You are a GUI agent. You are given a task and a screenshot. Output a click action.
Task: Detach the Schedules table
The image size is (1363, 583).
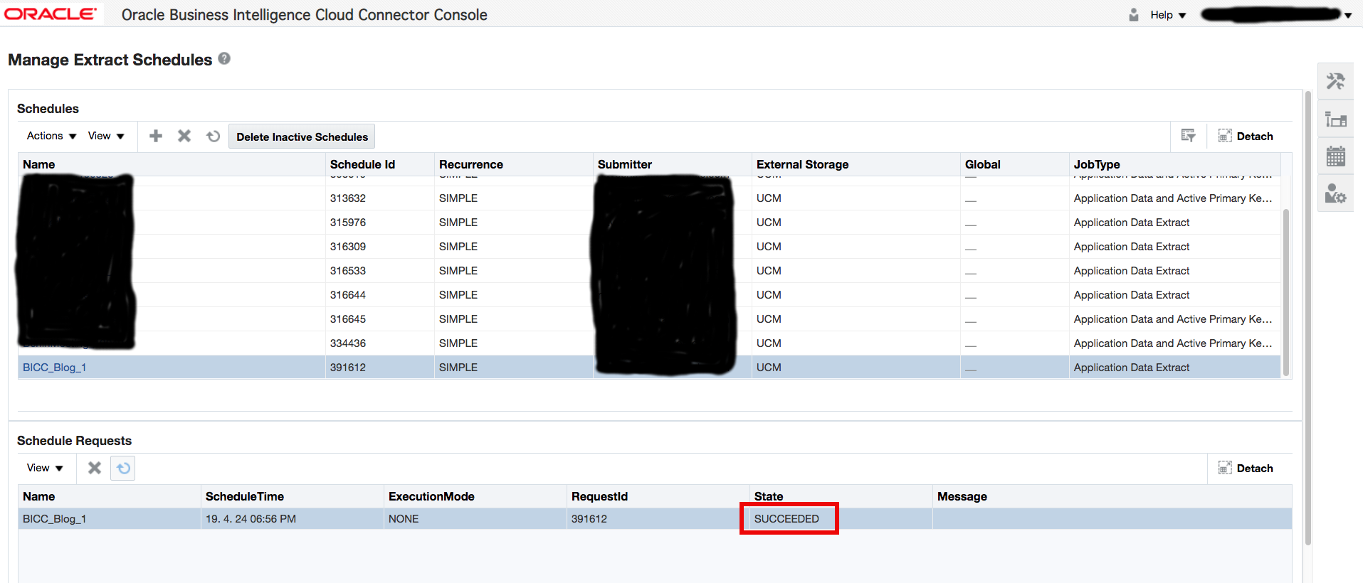coord(1246,137)
